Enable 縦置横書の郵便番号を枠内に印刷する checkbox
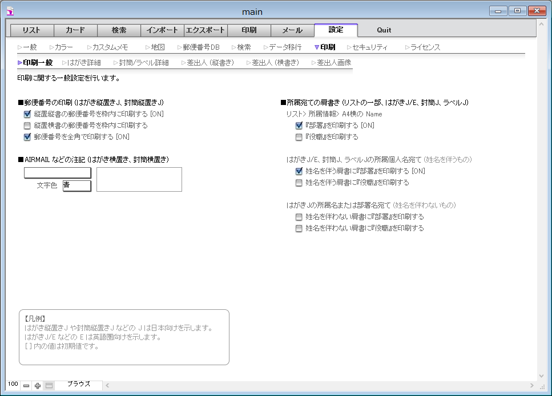The height and width of the screenshot is (396, 552). coord(27,126)
